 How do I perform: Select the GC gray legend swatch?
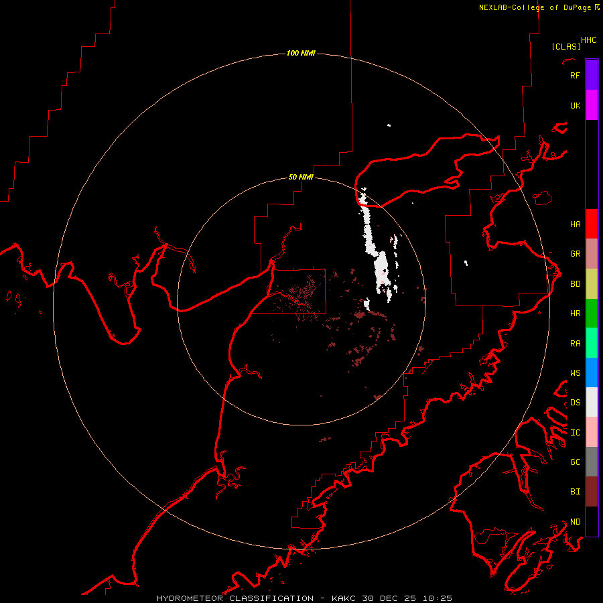pyautogui.click(x=592, y=462)
